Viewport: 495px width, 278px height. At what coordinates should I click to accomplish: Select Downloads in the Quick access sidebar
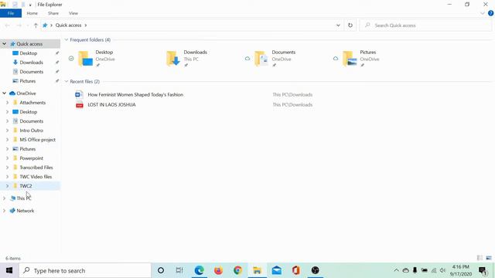tap(31, 63)
